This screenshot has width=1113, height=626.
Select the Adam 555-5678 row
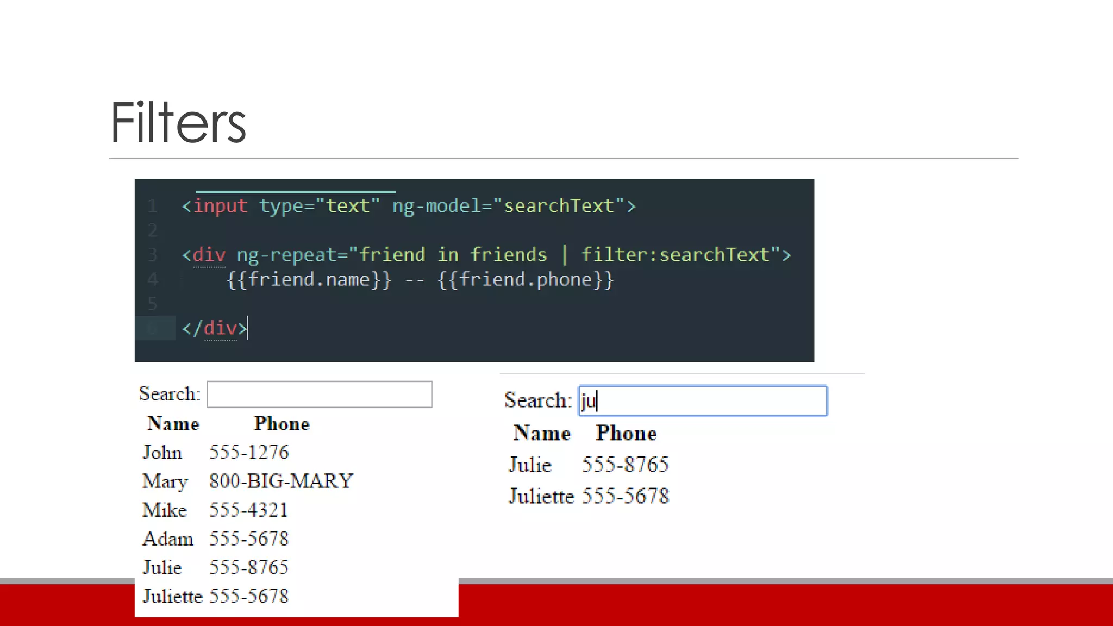coord(215,539)
